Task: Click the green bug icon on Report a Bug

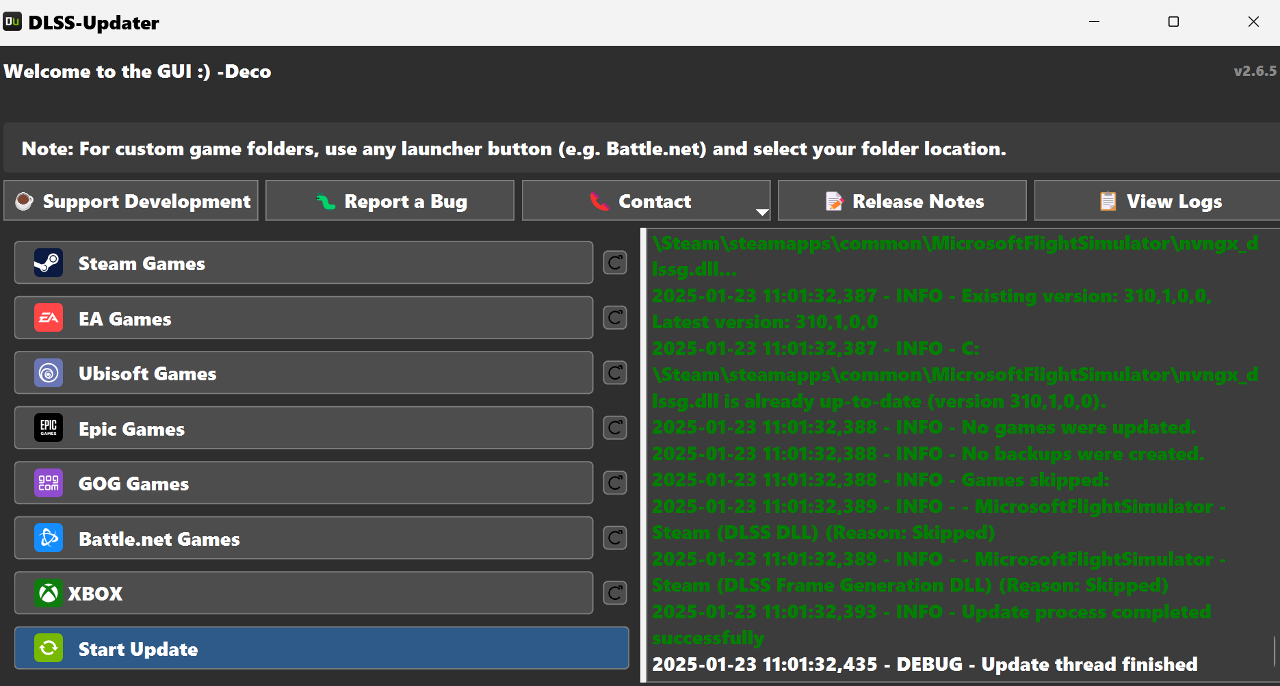Action: [326, 201]
